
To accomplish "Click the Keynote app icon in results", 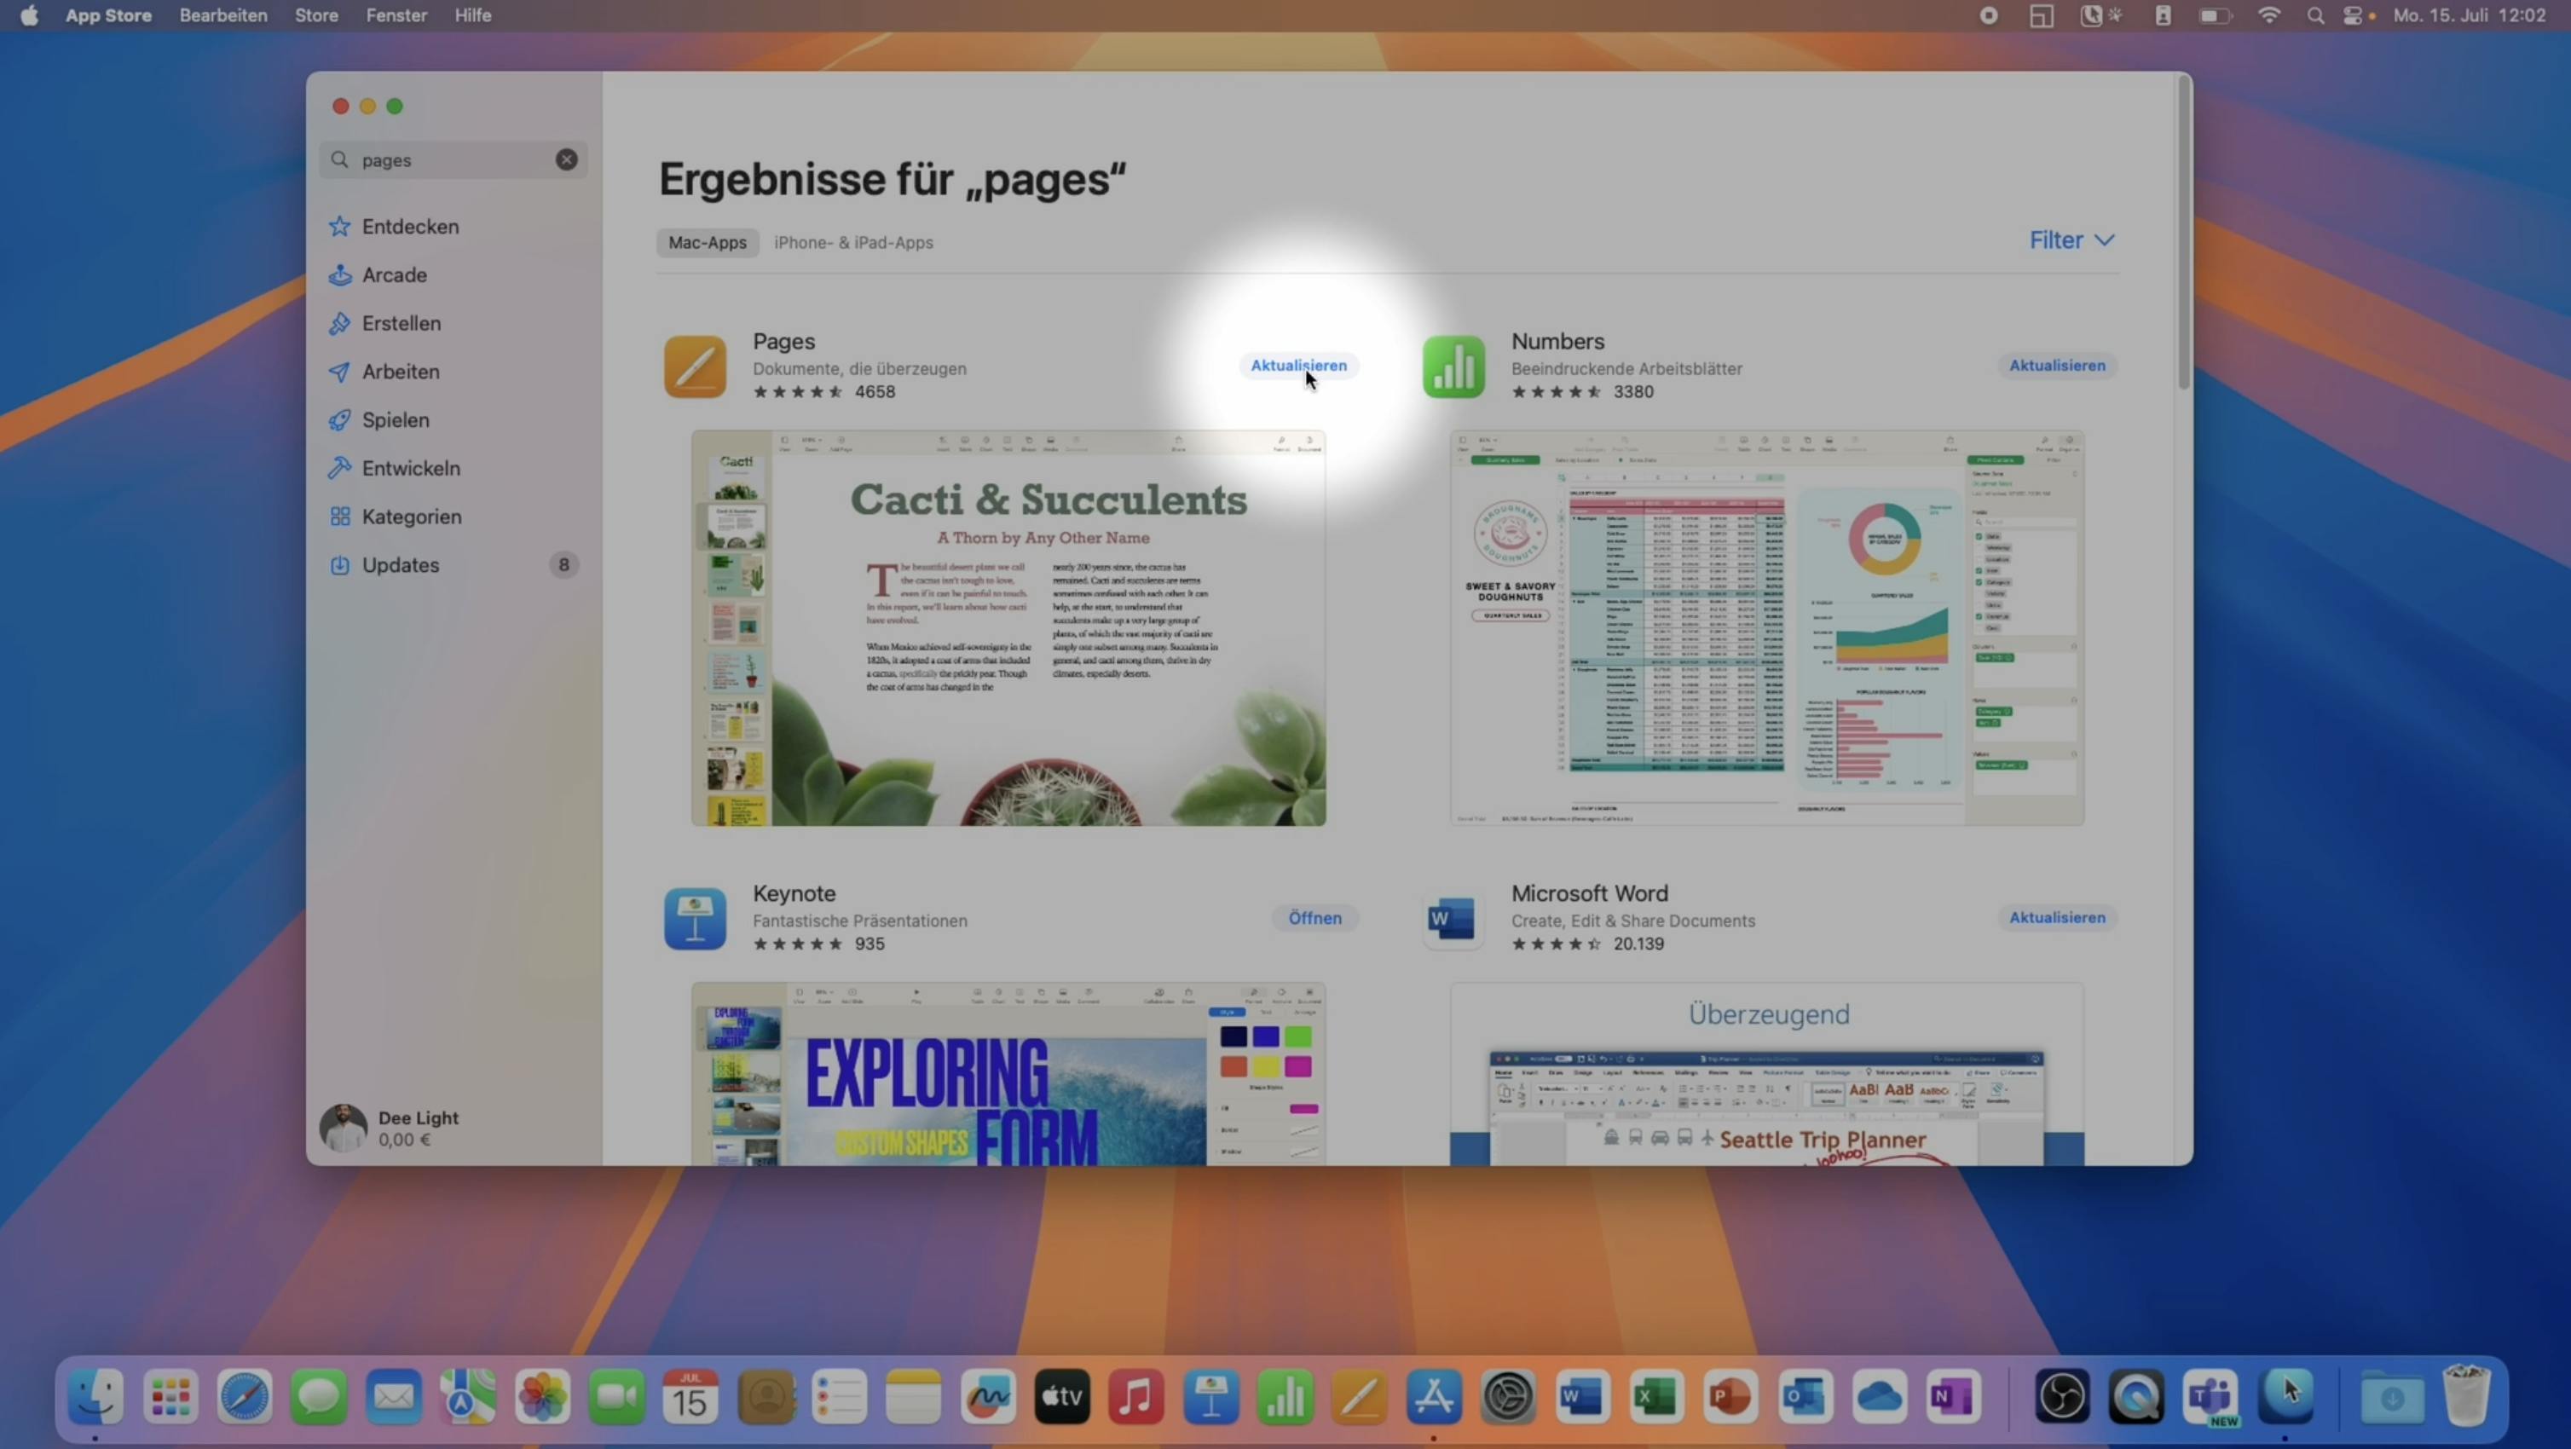I will click(695, 918).
